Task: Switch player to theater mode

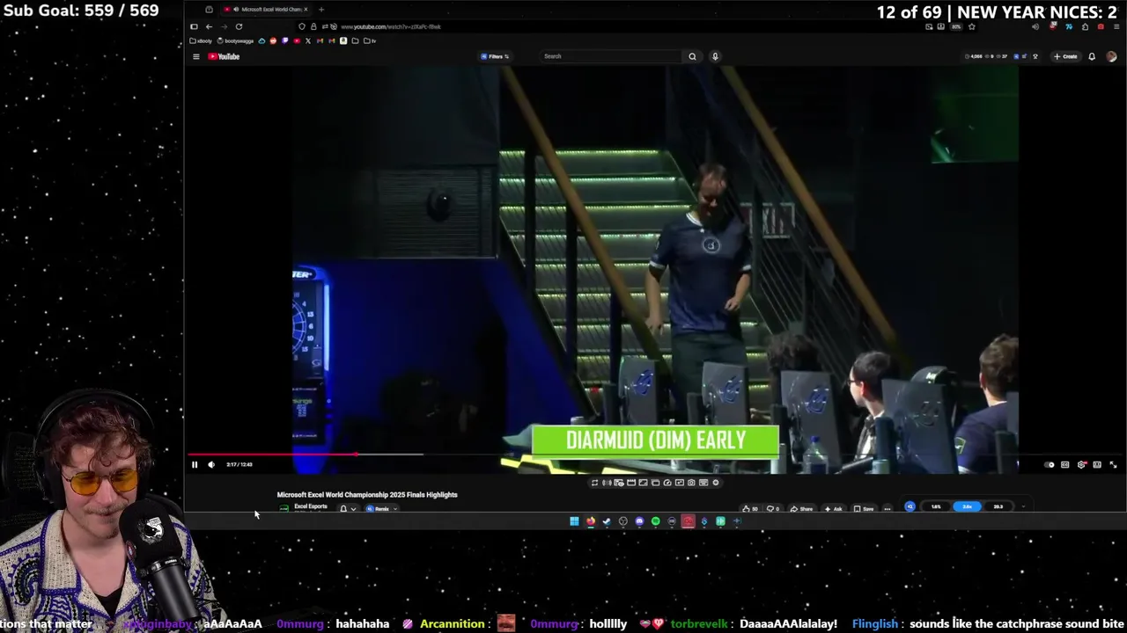Action: point(1097,464)
